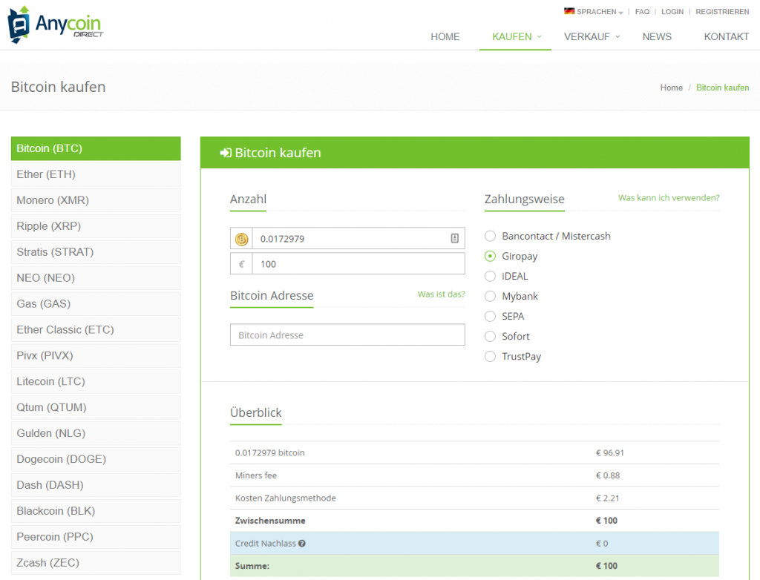Select Pivx (PIVX) in the coin list

(x=96, y=356)
